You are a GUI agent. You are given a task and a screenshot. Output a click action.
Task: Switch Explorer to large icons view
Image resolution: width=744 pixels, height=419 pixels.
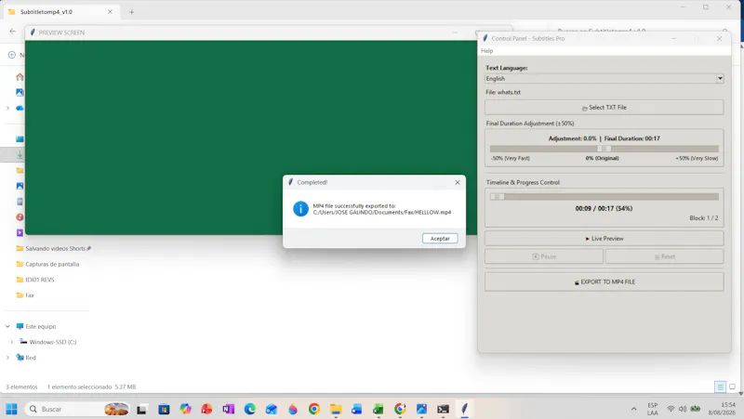pyautogui.click(x=732, y=387)
